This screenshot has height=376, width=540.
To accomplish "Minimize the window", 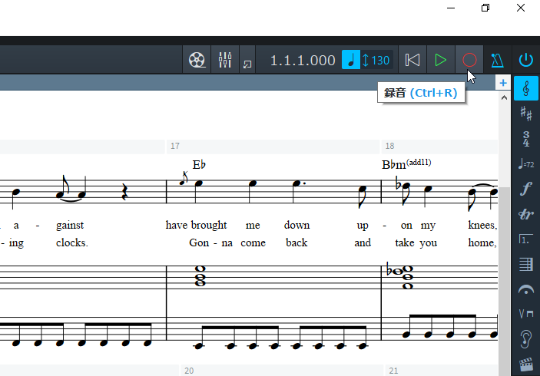I will 451,8.
